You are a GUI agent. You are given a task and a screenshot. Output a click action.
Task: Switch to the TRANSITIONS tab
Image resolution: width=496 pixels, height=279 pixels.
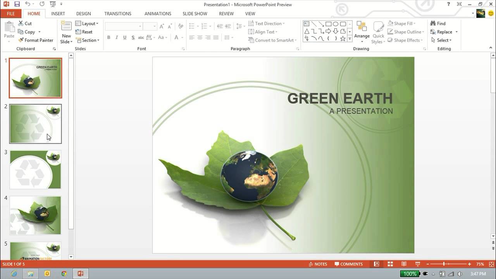click(x=118, y=14)
